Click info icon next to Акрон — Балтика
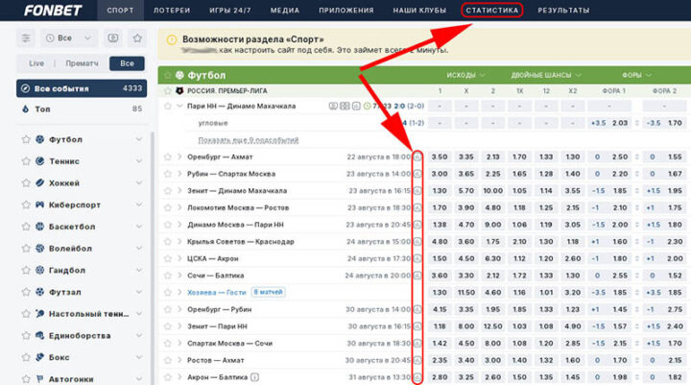The width and height of the screenshot is (691, 385). point(254,377)
